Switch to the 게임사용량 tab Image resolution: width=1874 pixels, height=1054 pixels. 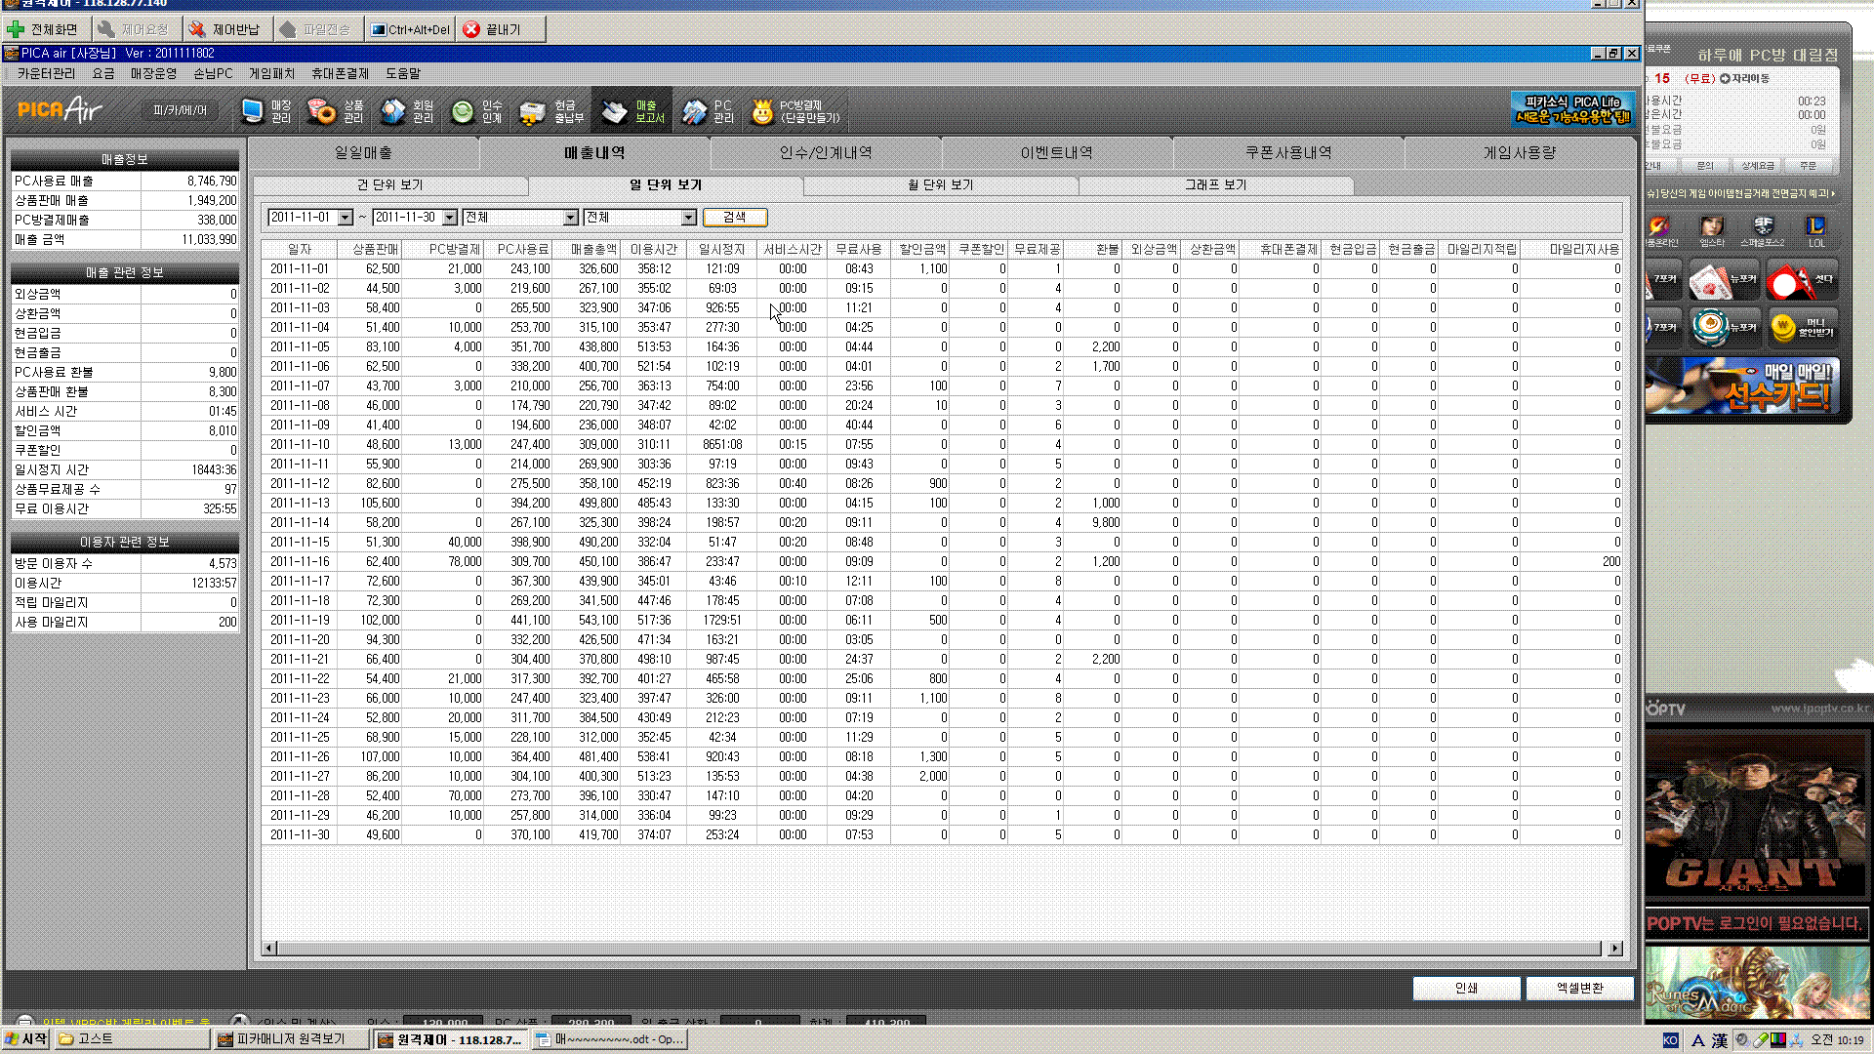click(x=1520, y=153)
